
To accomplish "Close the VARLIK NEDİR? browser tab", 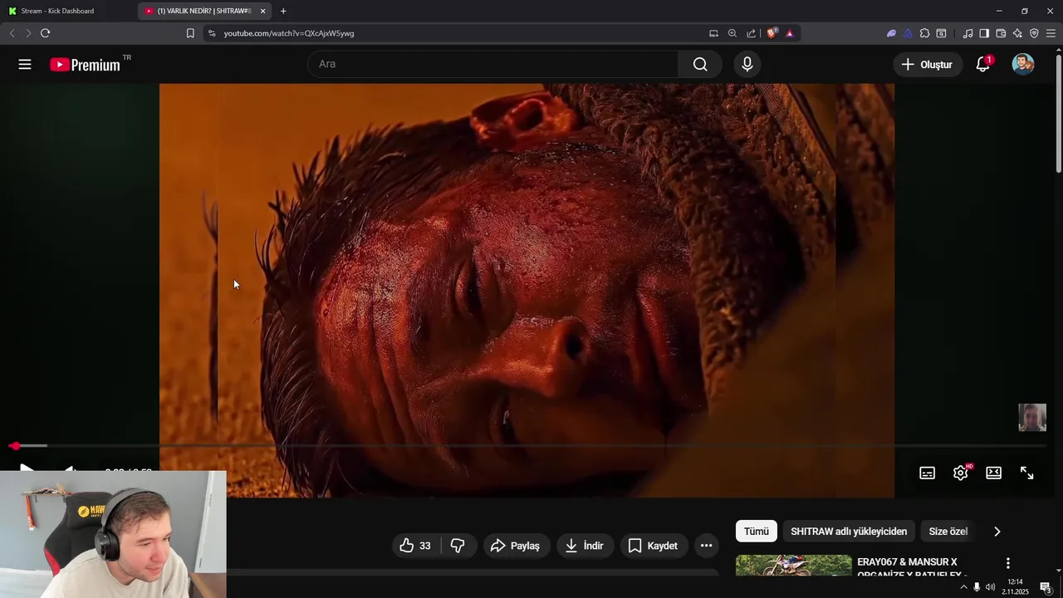I will [x=263, y=11].
